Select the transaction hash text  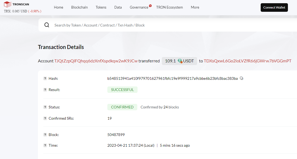pos(172,78)
